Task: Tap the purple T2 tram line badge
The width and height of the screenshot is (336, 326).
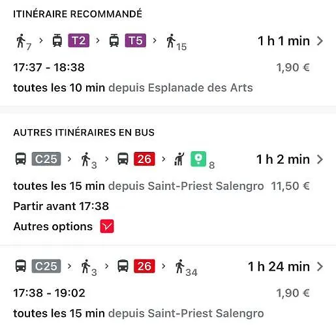Action: click(x=79, y=40)
